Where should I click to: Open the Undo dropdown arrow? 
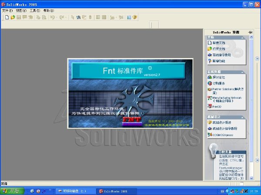coord(57,17)
